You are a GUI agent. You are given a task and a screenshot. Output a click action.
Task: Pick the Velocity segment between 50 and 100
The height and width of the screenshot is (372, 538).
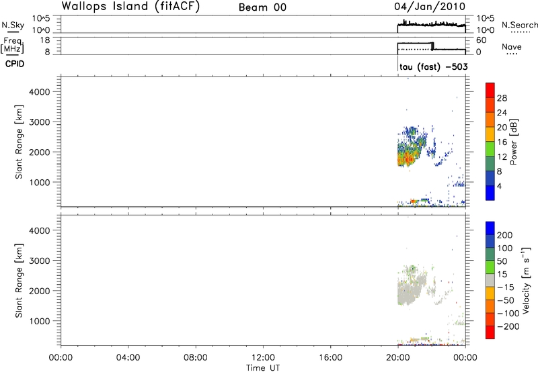coord(490,254)
